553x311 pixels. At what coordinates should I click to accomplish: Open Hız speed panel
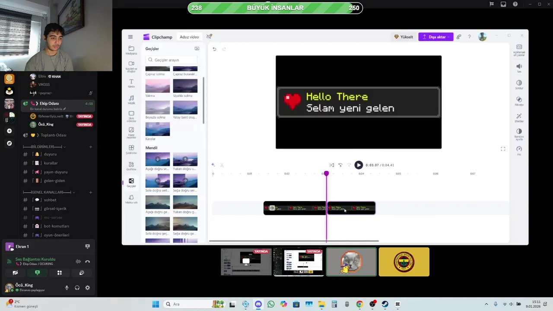point(519,150)
